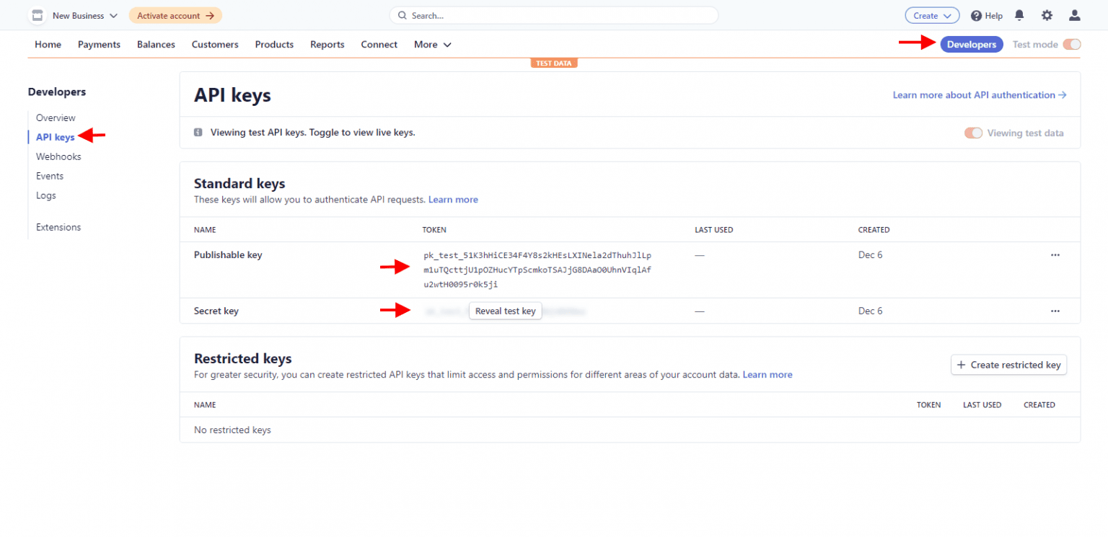Image resolution: width=1108 pixels, height=537 pixels.
Task: Go to the Home tab
Action: (x=48, y=45)
